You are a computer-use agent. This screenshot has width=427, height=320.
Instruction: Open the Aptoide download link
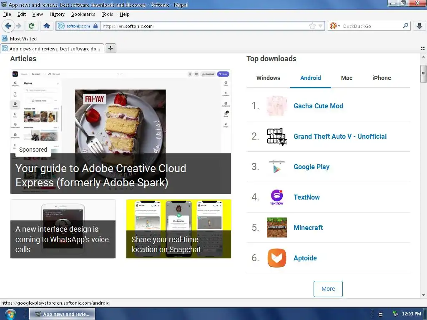[305, 258]
